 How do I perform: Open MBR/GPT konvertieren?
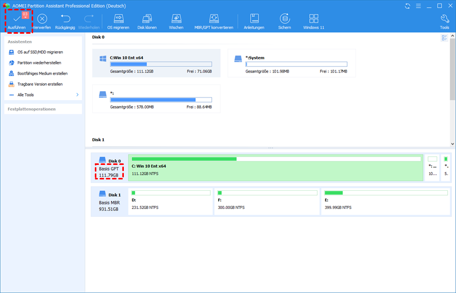click(213, 22)
